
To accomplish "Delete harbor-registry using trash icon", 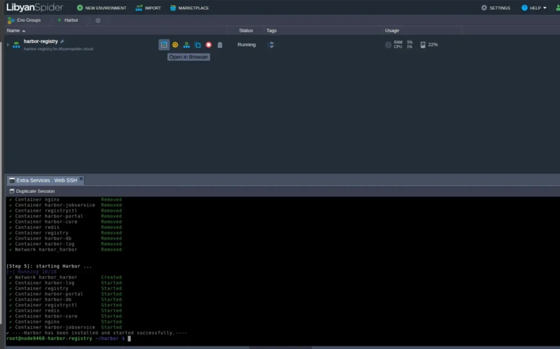I will coord(220,45).
